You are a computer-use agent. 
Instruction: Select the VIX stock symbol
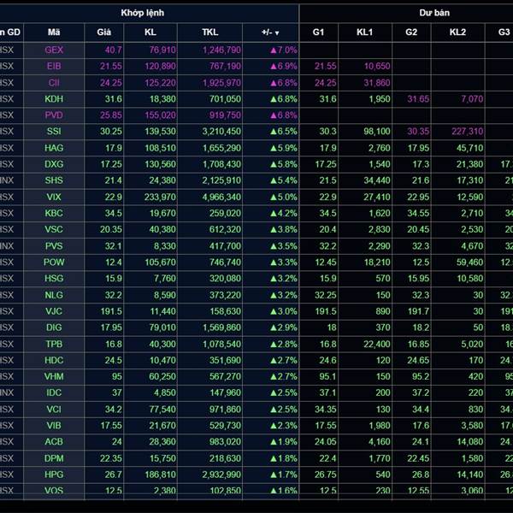click(x=54, y=197)
